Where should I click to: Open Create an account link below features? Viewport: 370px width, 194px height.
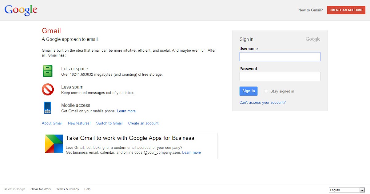tap(143, 123)
